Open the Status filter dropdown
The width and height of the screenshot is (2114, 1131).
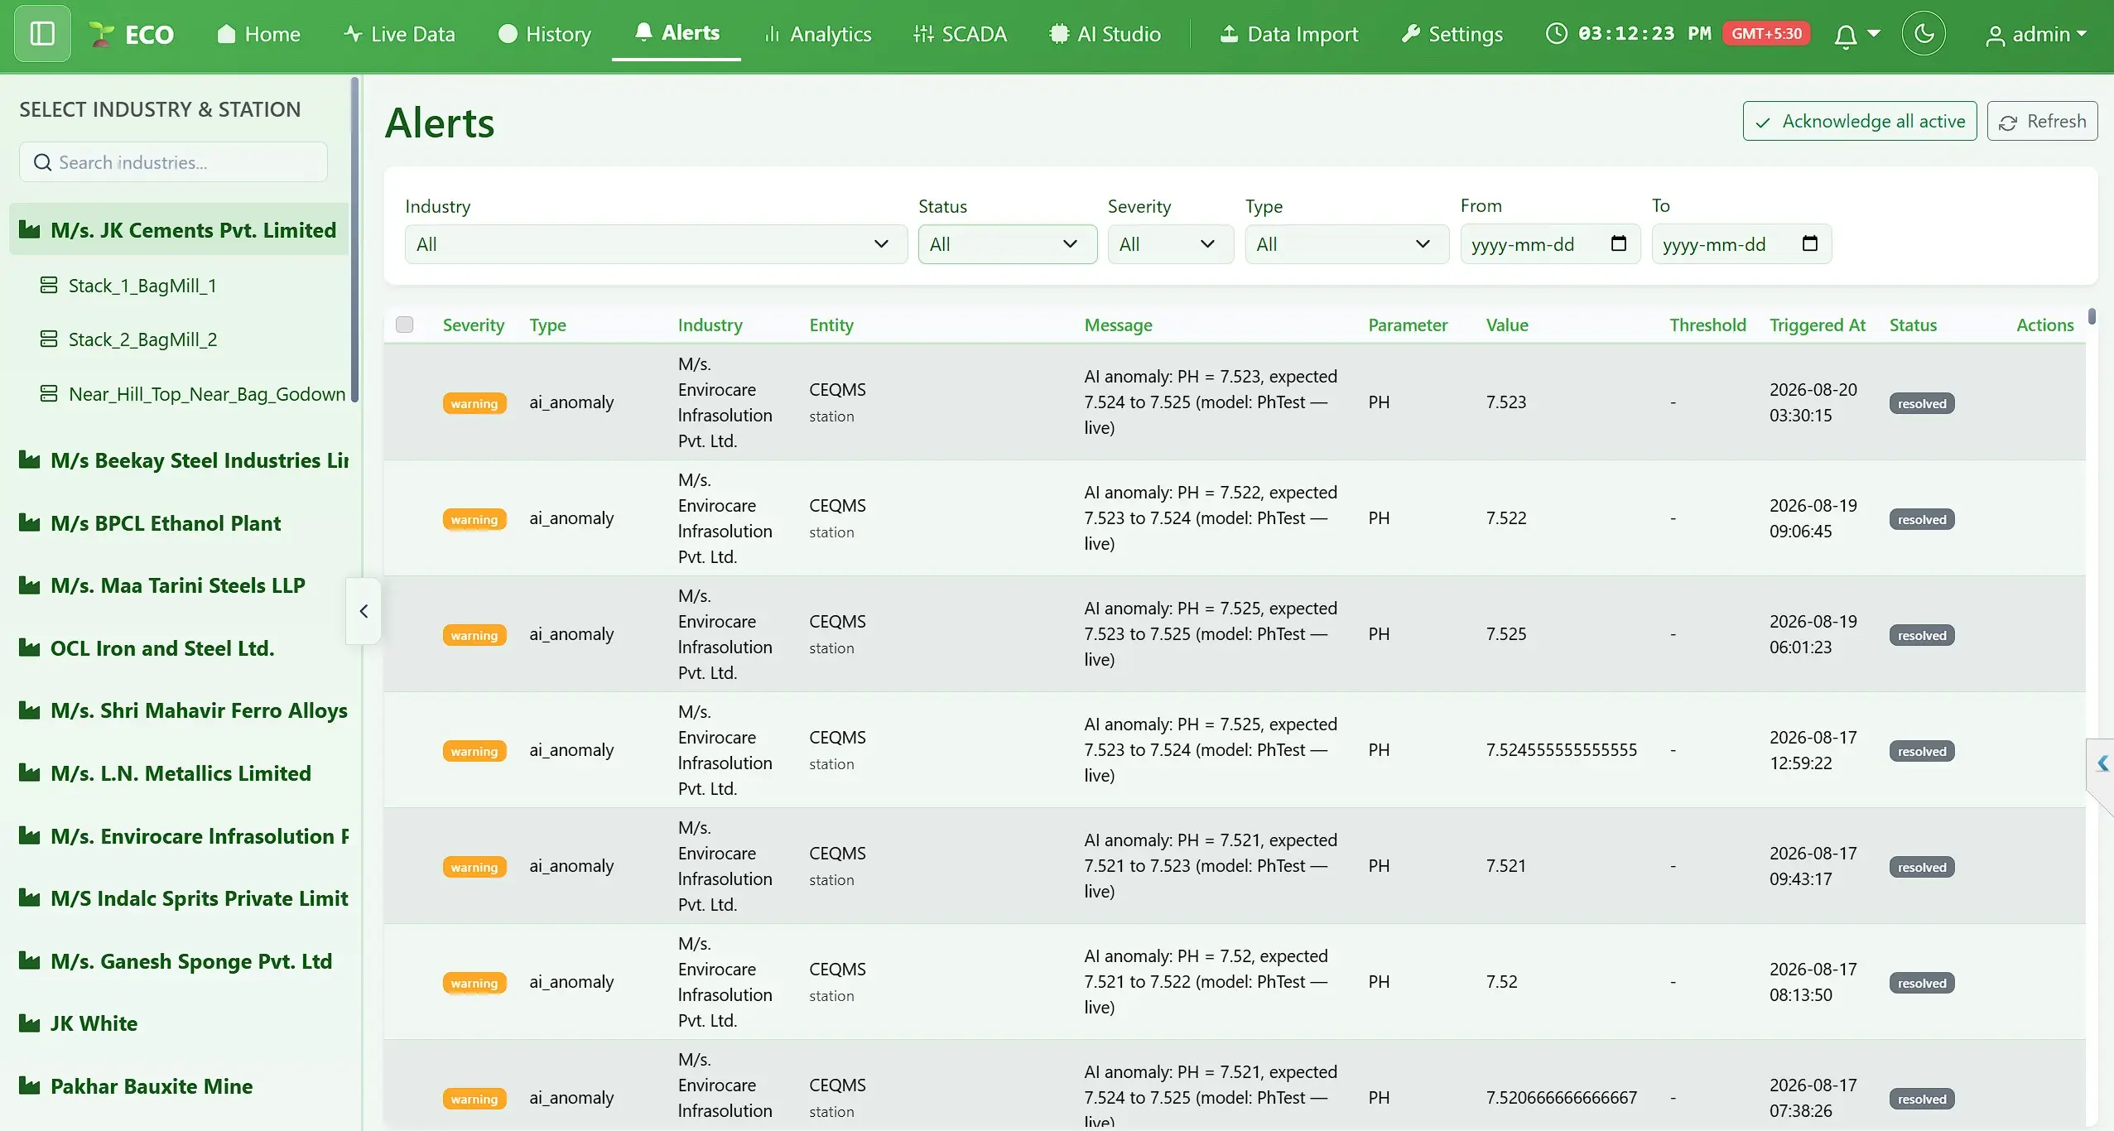tap(1008, 244)
